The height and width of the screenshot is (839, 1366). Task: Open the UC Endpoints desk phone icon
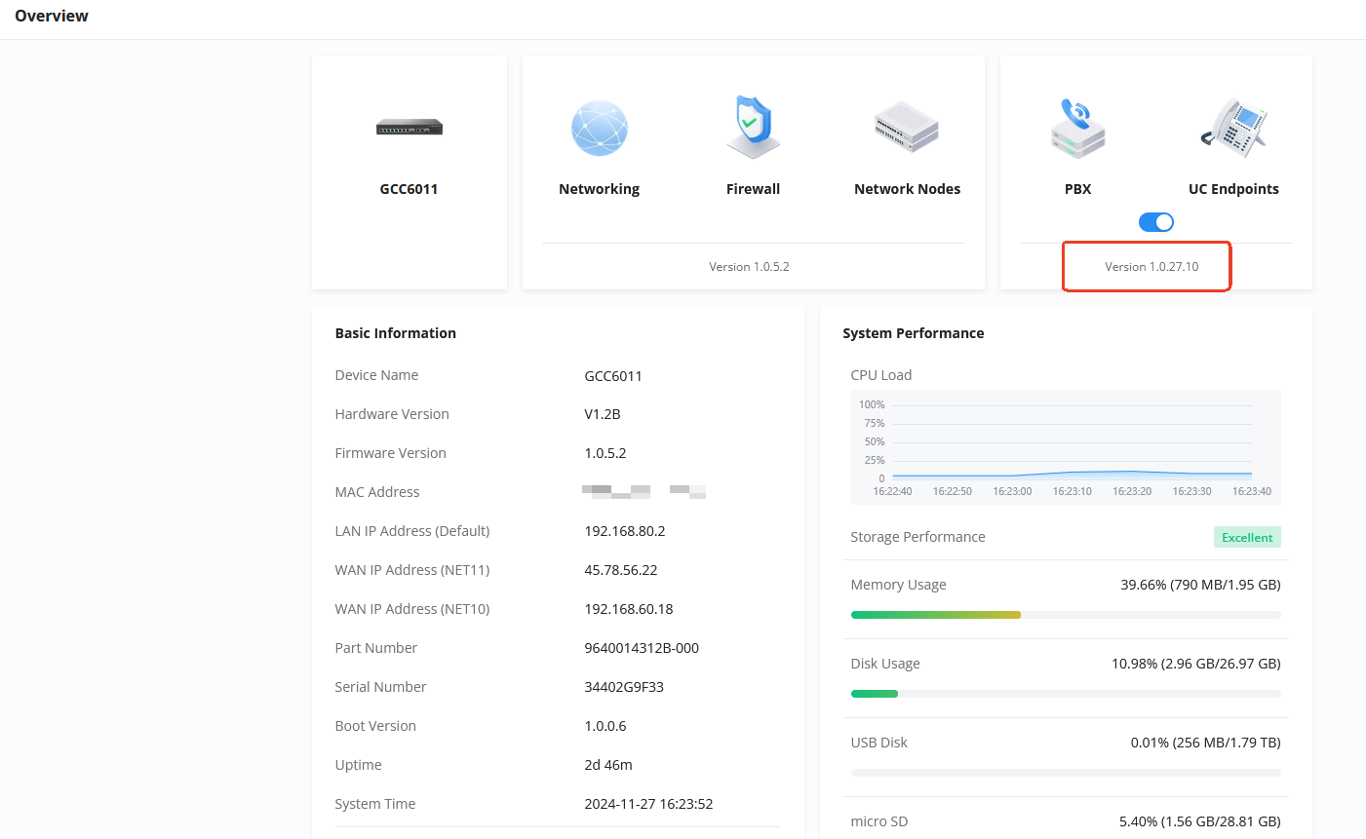1233,128
